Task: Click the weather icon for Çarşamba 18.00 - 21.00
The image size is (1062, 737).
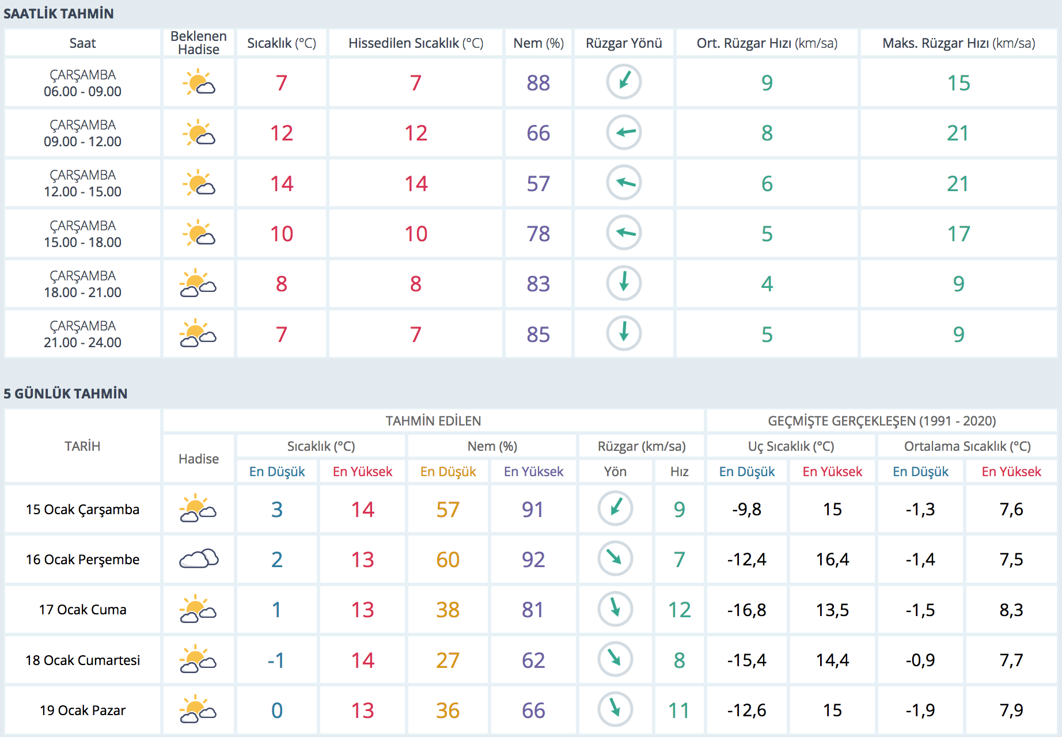Action: tap(199, 283)
